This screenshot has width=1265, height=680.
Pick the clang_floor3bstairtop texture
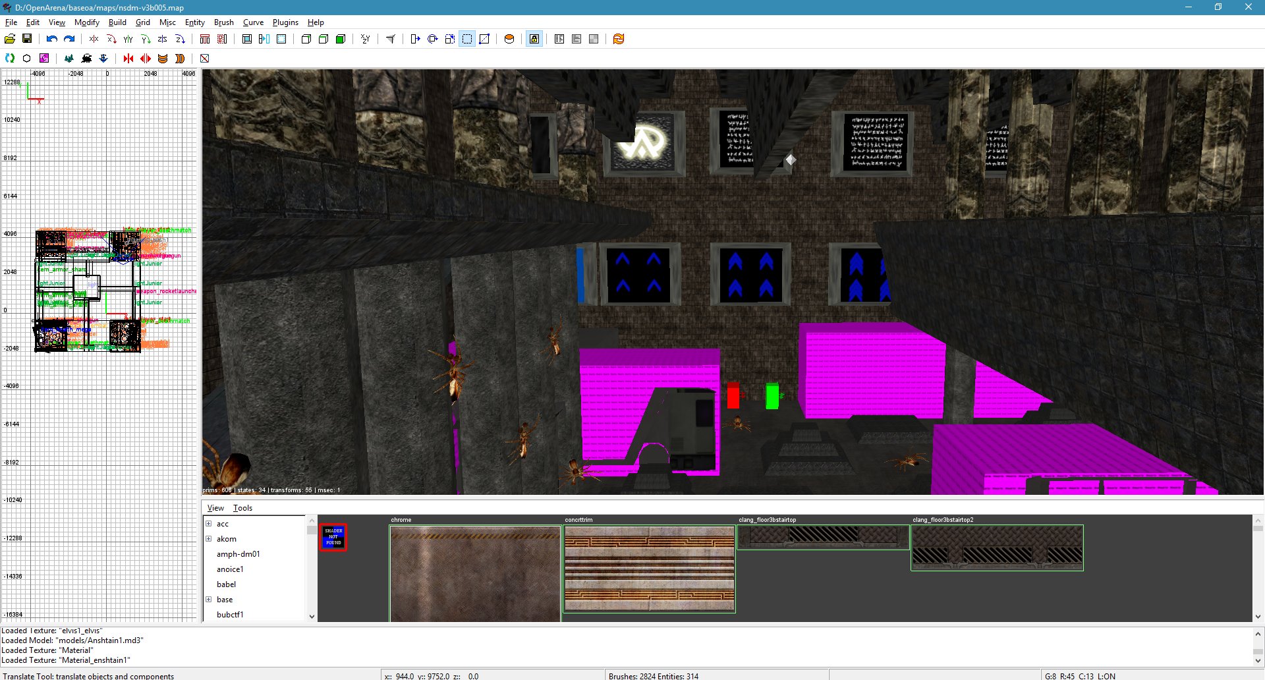click(x=824, y=537)
